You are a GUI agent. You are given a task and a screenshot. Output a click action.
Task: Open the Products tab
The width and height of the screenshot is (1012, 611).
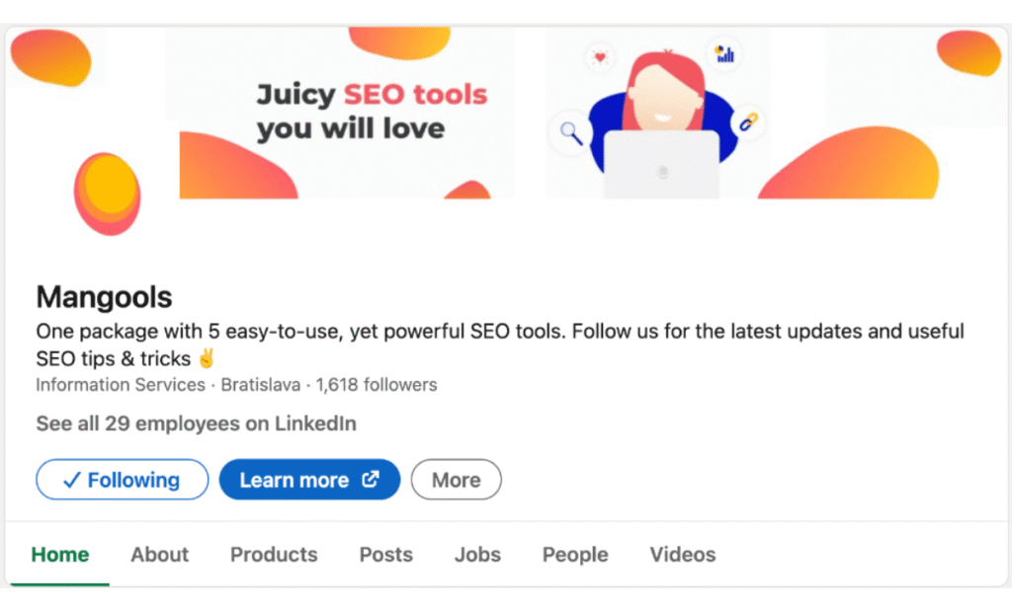(274, 555)
